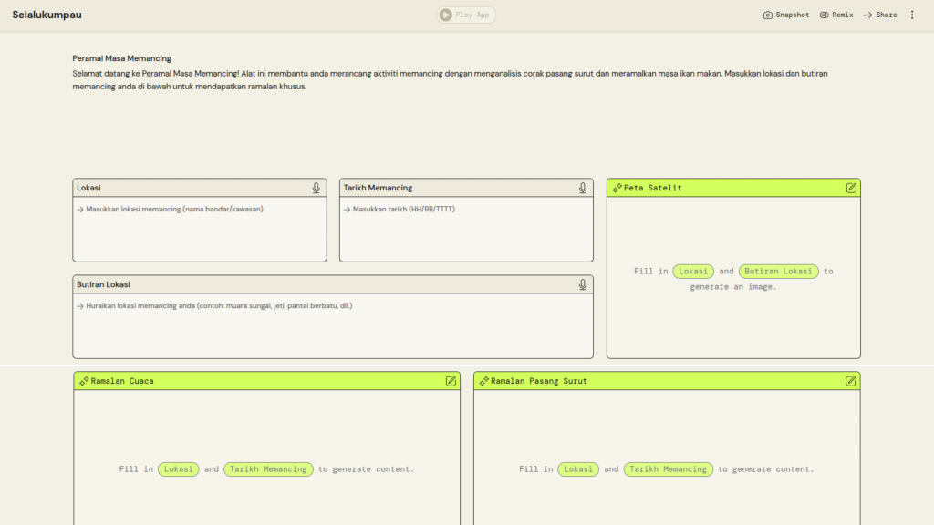Click the sparkle icon beside Ramalan Pasang Surut

(483, 381)
